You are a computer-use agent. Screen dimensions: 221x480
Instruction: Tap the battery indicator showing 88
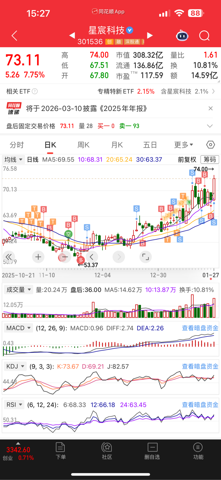tap(196, 13)
